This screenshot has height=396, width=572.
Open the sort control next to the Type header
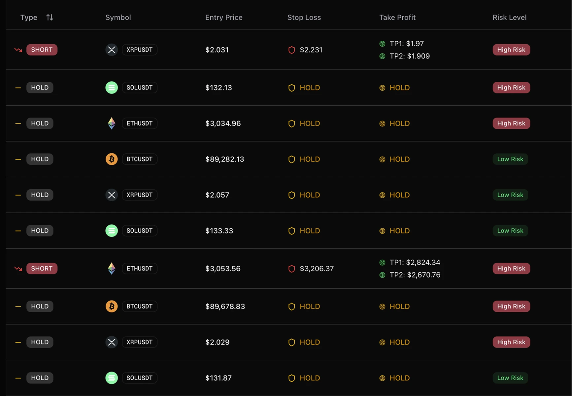tap(50, 17)
